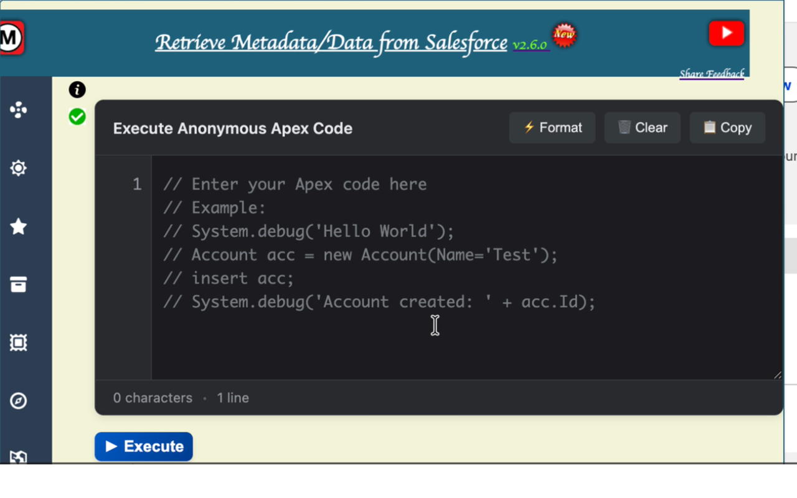Click line number 1 in gutter

137,184
